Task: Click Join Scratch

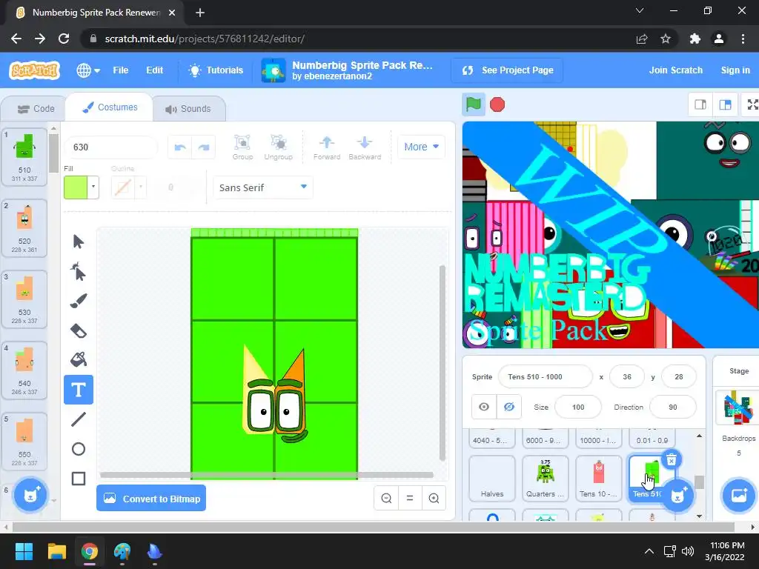Action: 676,70
